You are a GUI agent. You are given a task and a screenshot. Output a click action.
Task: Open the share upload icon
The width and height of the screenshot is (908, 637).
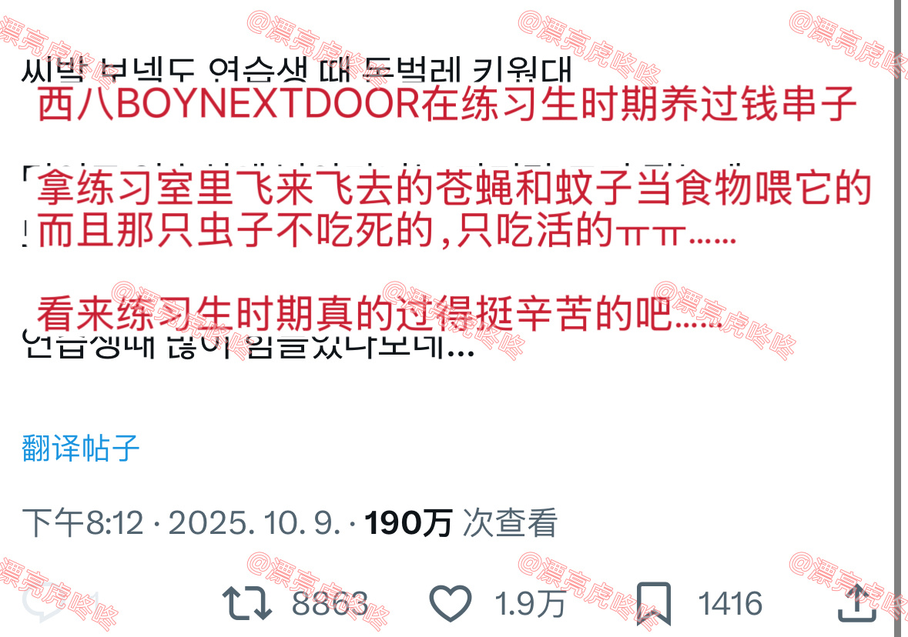[857, 603]
